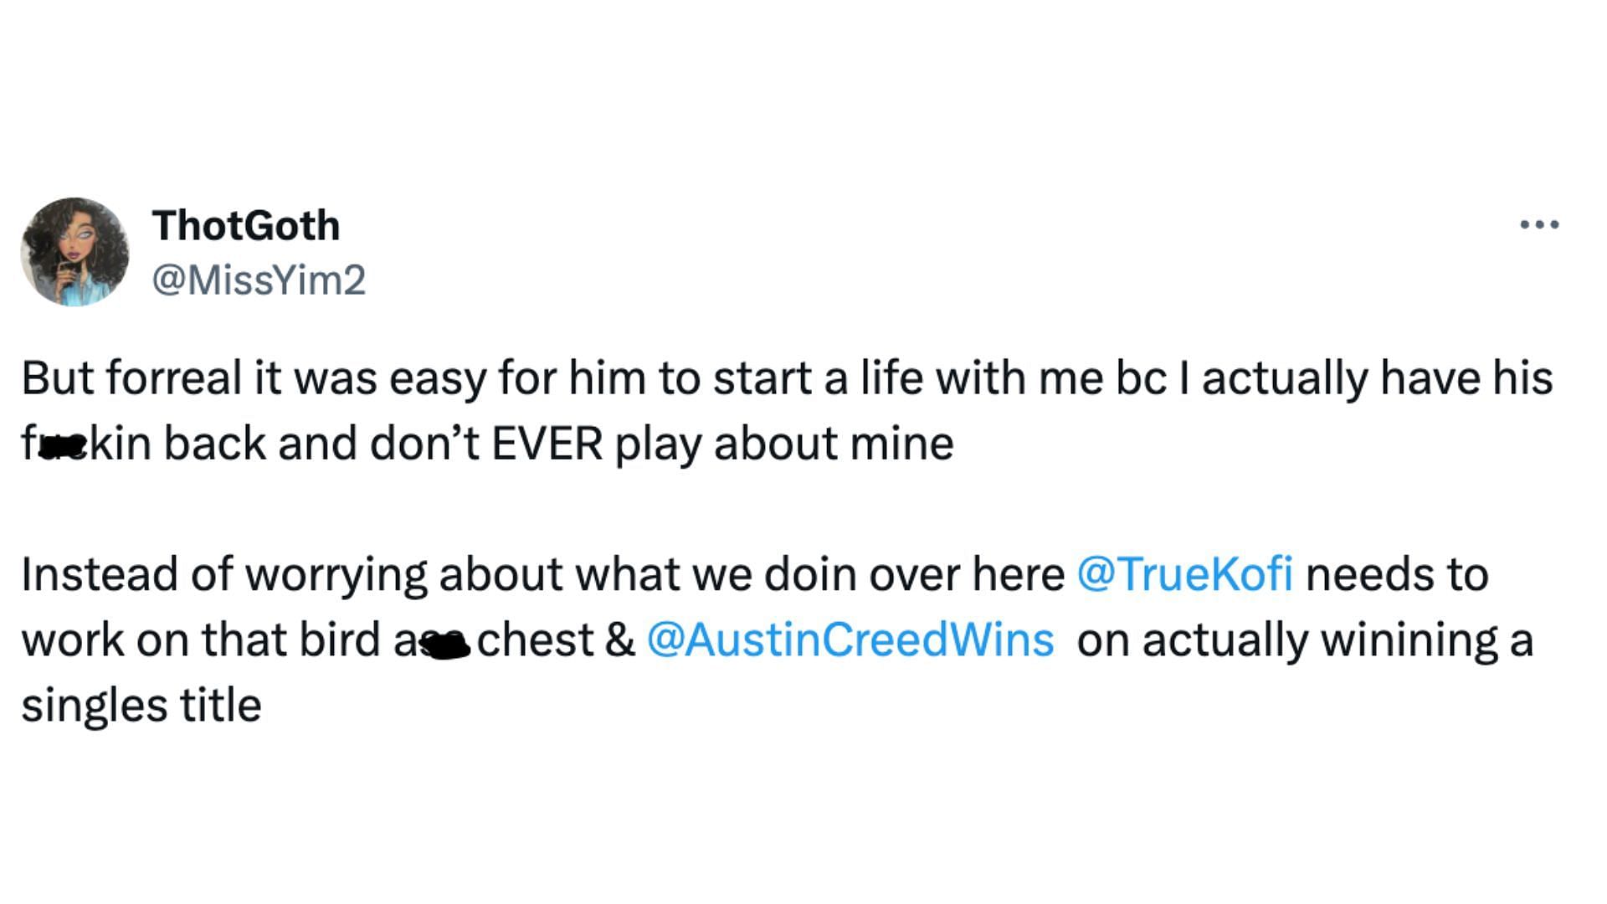Click the ampersand after 'chest'
1607x904 pixels.
[619, 640]
